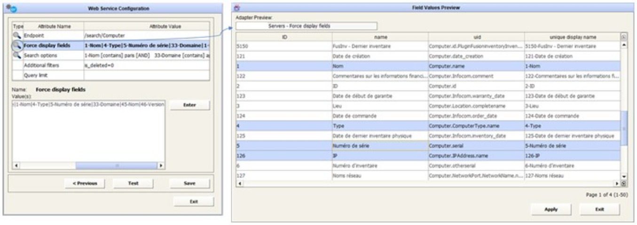Select the Query limit attribute row
The image size is (637, 225).
pos(110,75)
